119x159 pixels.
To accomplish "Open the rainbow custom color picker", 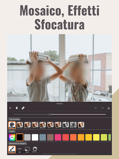I will click(12, 137).
